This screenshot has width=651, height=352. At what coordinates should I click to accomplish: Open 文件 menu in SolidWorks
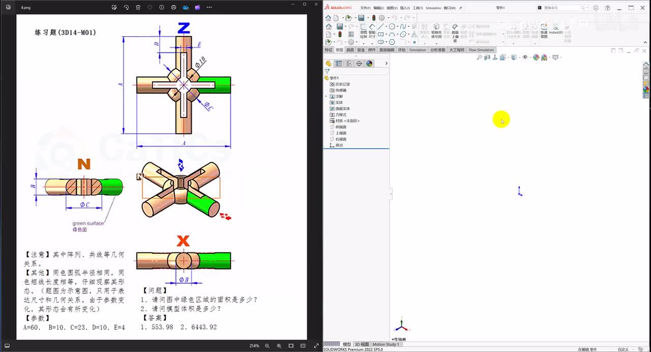coord(365,8)
